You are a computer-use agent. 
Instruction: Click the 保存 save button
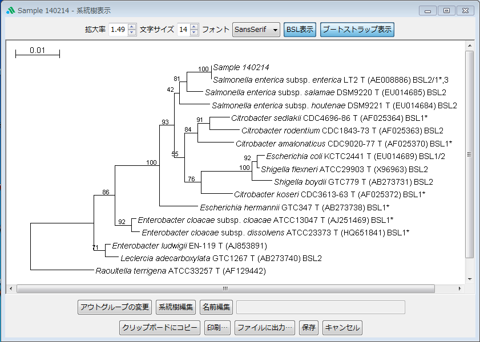pyautogui.click(x=308, y=328)
